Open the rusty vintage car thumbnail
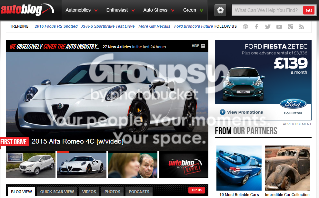319x198 pixels. coord(287,168)
